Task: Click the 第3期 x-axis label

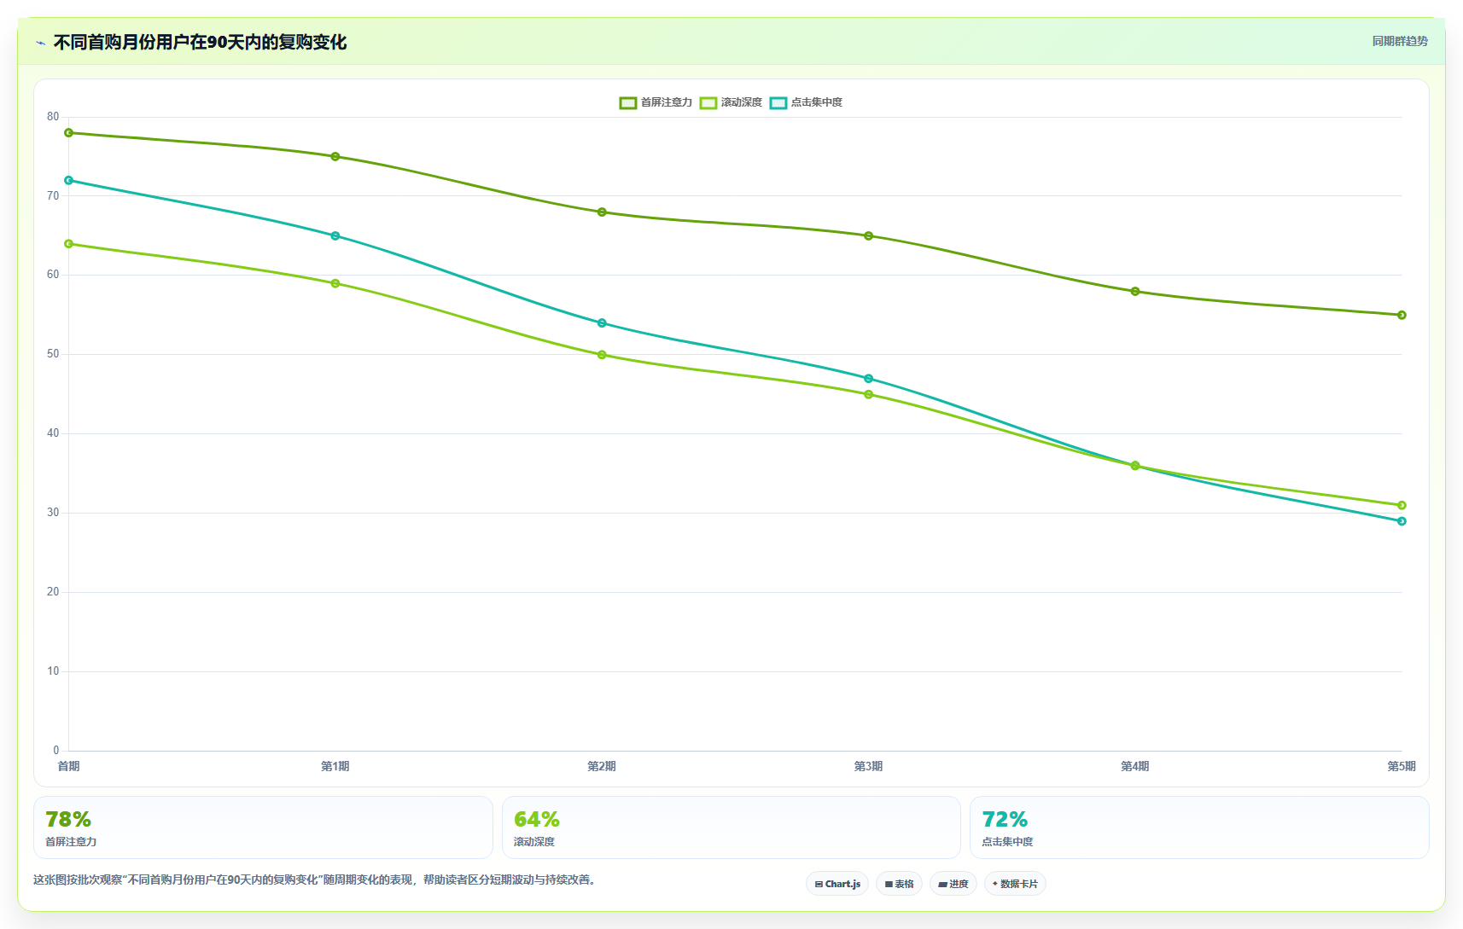Action: coord(869,767)
